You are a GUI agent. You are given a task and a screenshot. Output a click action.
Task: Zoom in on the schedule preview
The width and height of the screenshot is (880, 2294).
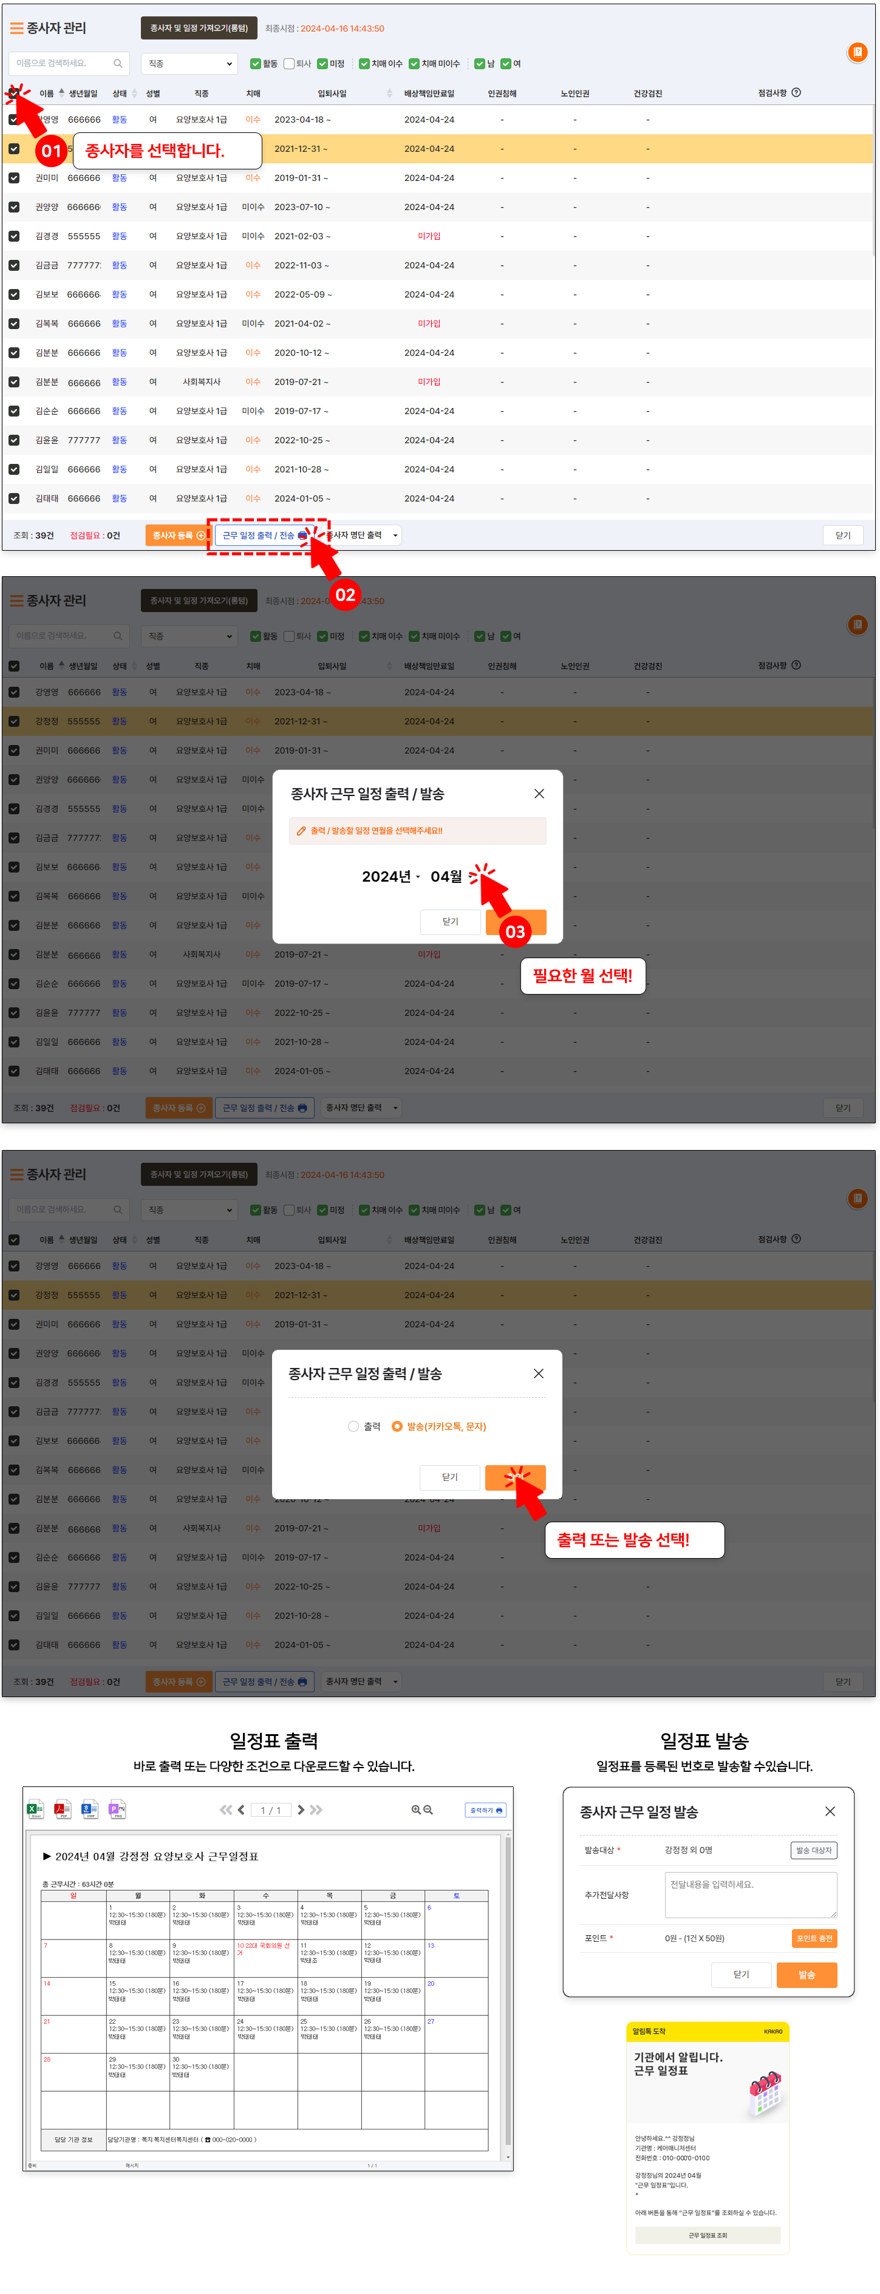click(x=416, y=1809)
